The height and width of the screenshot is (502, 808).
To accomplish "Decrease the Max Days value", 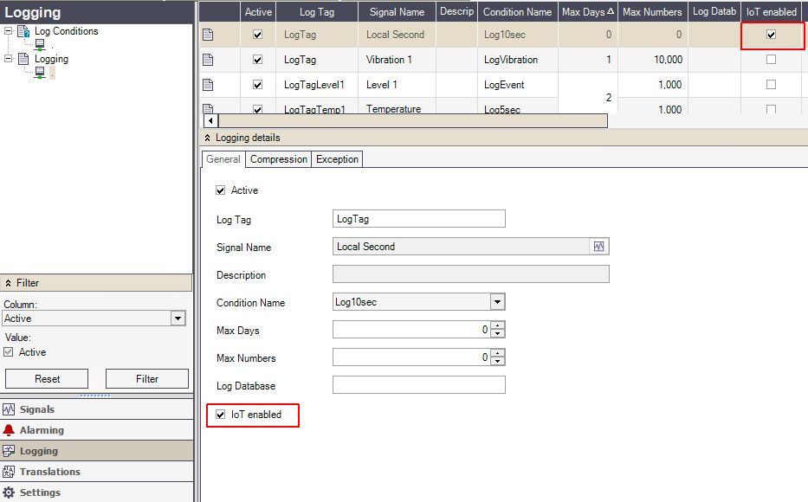I will [497, 333].
